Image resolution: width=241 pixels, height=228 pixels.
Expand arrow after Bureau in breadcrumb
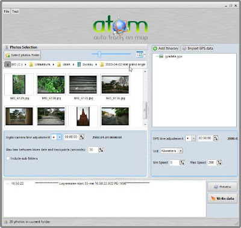pyautogui.click(x=96, y=64)
